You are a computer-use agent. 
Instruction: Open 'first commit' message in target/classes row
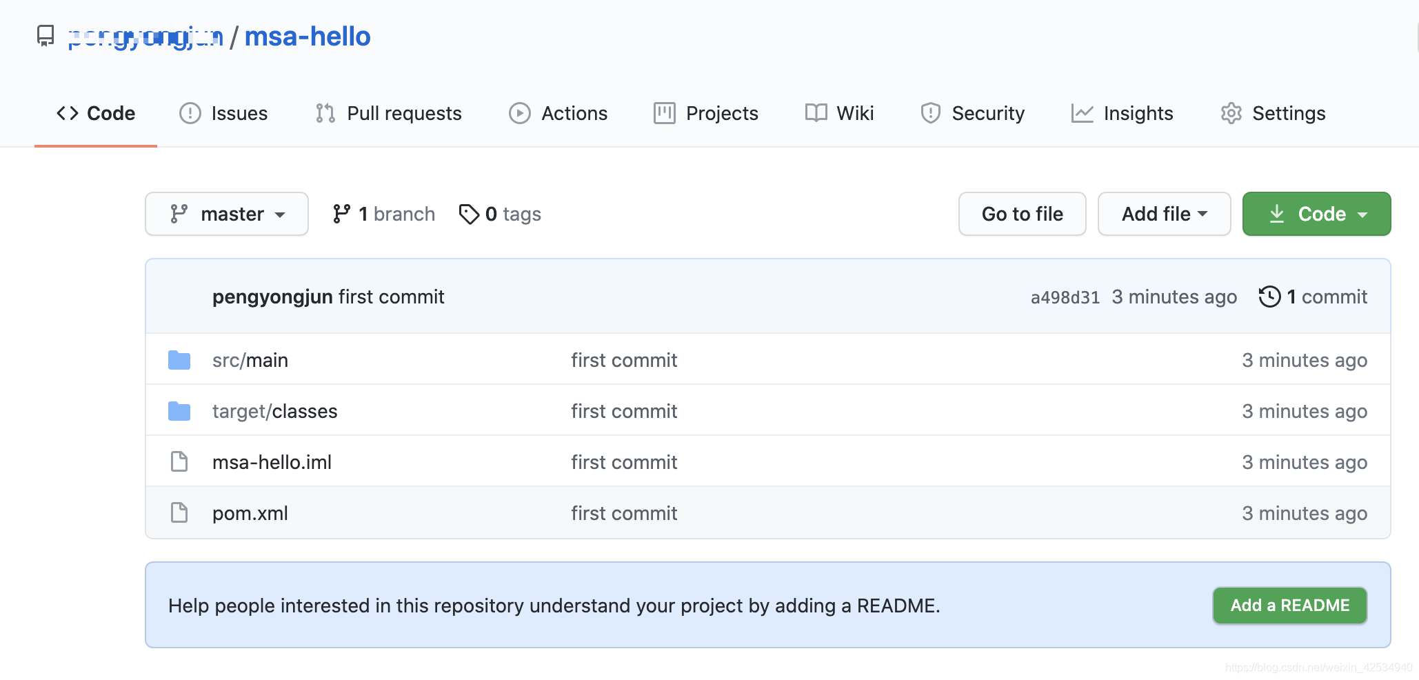pyautogui.click(x=624, y=411)
